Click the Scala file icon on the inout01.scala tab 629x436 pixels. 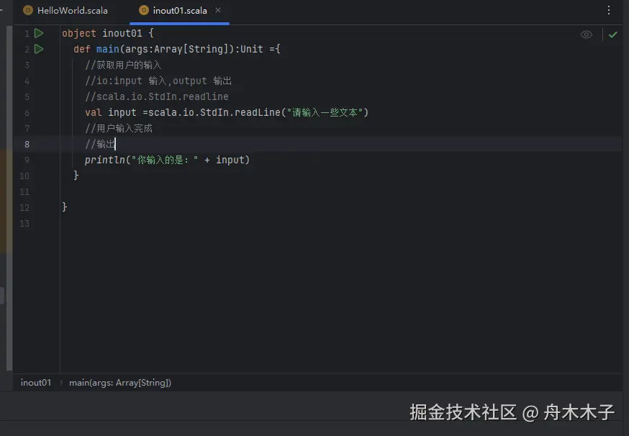[x=144, y=11]
